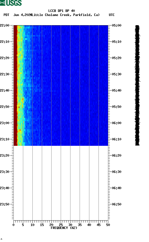Click the 22:20 PDT time label
This screenshot has height=242, width=149.
(5, 58)
